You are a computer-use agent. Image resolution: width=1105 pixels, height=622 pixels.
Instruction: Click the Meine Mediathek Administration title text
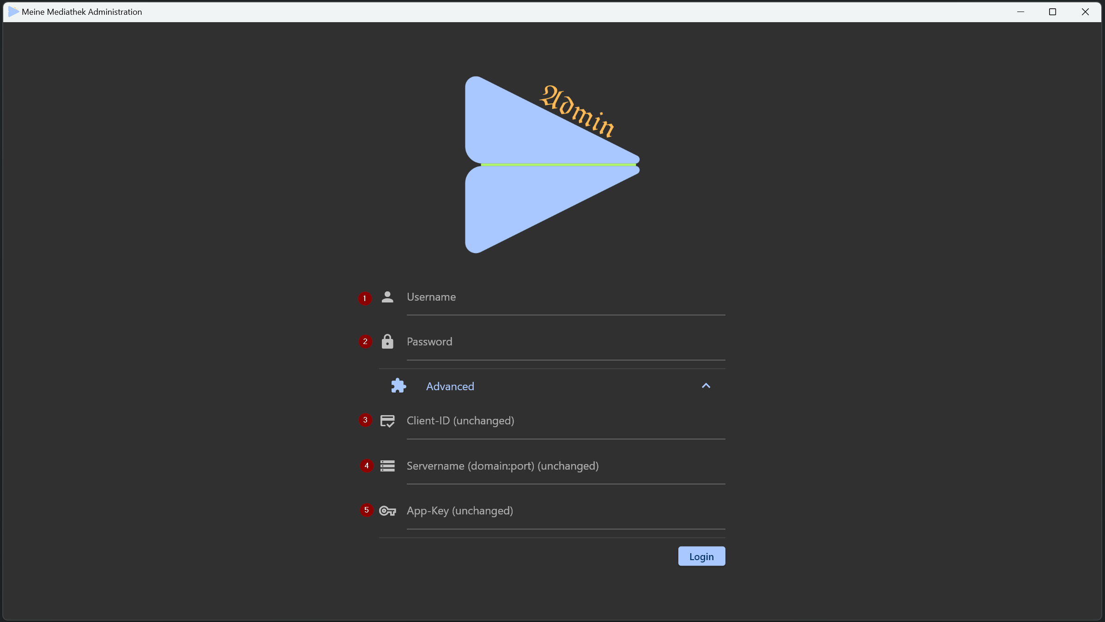tap(82, 12)
